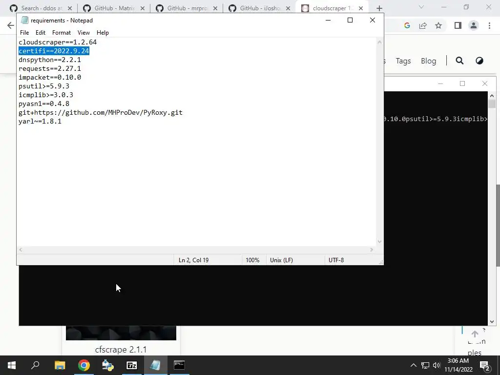Bookmark this page with the star icon
Image resolution: width=500 pixels, height=375 pixels.
(438, 25)
